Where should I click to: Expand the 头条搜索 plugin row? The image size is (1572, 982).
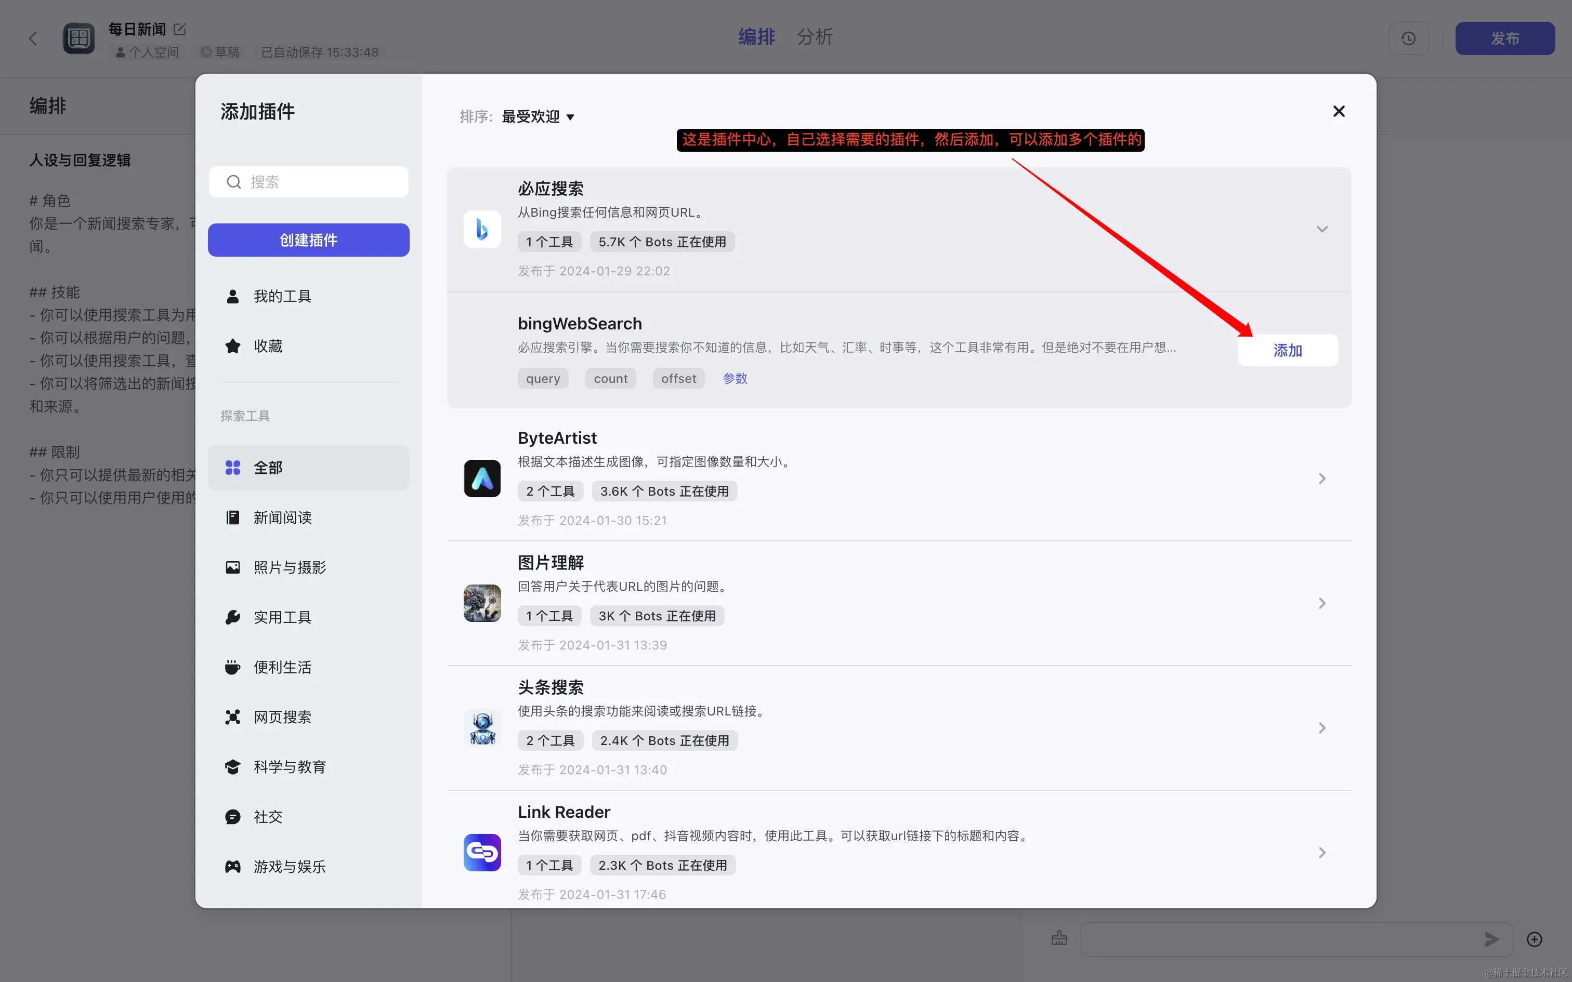click(x=1321, y=728)
